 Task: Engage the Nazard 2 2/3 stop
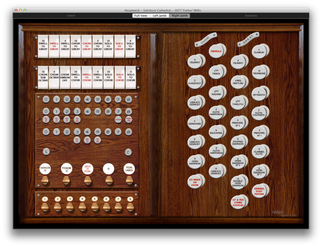point(216,93)
